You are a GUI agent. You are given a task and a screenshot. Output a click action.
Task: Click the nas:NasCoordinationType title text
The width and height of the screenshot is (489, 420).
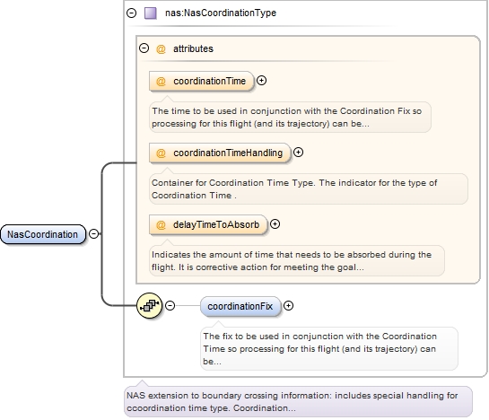tap(221, 13)
